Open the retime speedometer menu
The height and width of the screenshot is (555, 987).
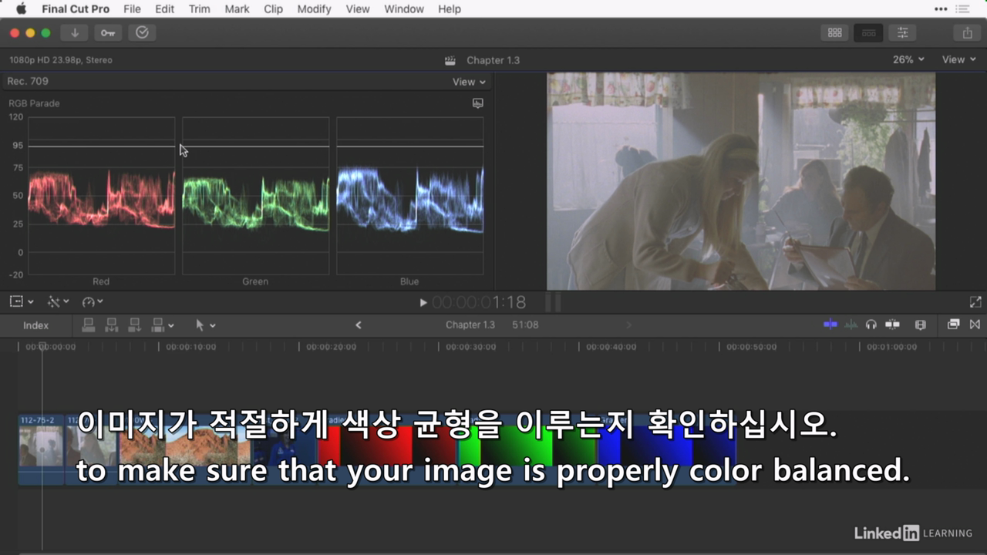tap(93, 301)
